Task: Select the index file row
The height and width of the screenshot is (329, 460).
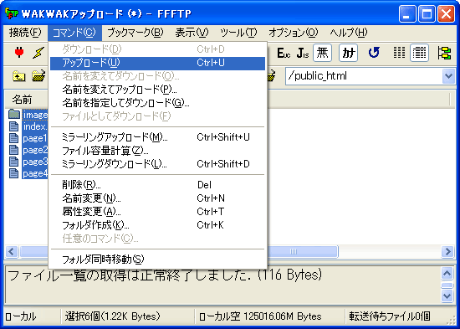Action: tap(28, 126)
